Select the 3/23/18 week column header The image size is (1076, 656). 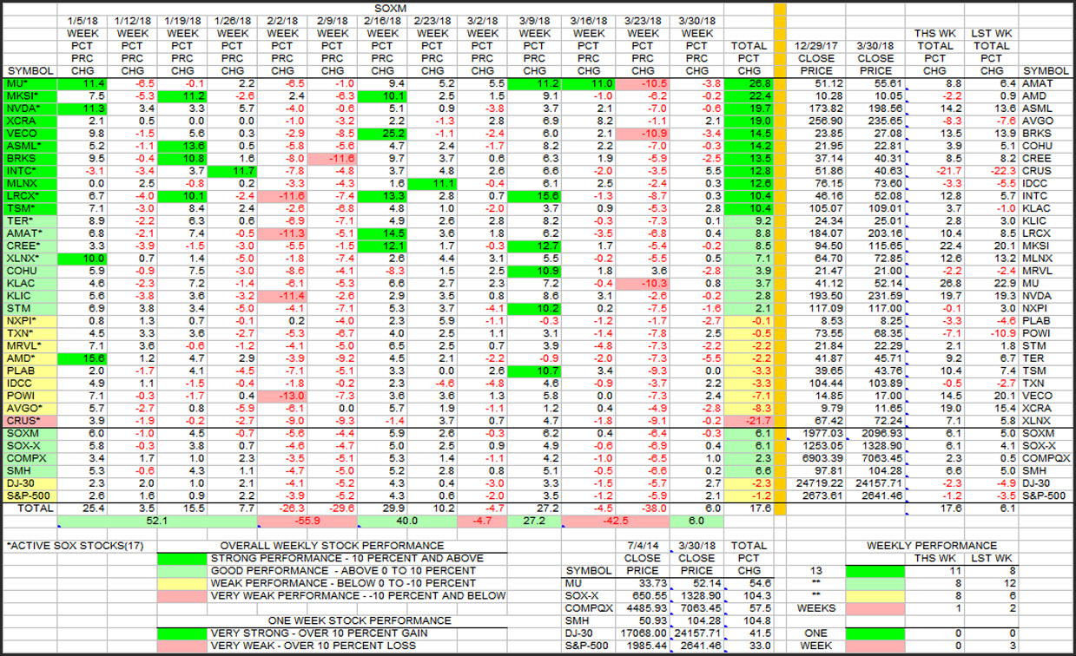click(x=642, y=21)
